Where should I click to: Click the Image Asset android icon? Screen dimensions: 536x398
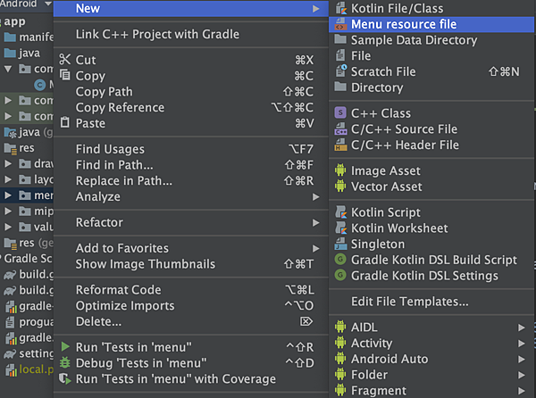coord(340,170)
